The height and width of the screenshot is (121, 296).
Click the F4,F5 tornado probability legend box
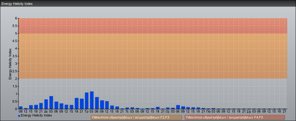pos(235,117)
